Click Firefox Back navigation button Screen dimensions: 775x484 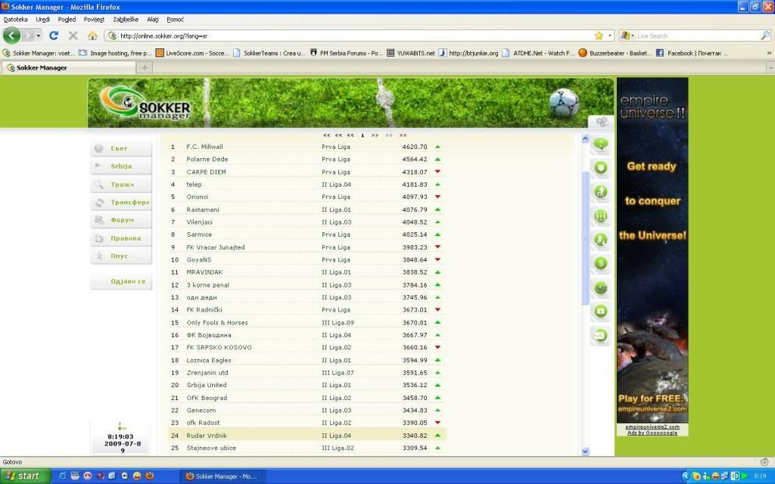12,36
